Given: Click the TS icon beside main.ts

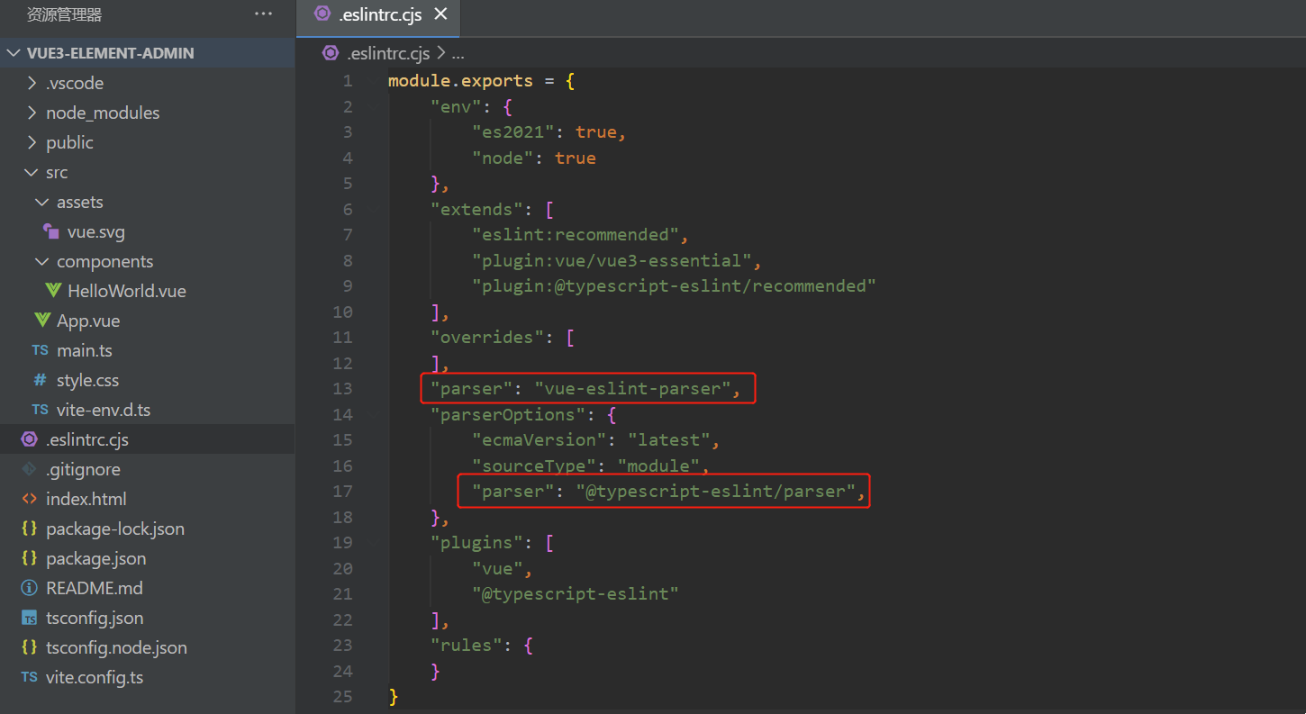Looking at the screenshot, I should point(40,350).
